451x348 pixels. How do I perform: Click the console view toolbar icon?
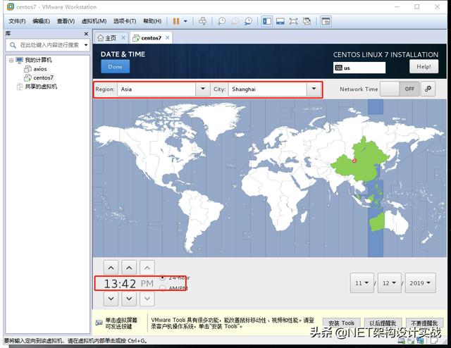pyautogui.click(x=326, y=21)
